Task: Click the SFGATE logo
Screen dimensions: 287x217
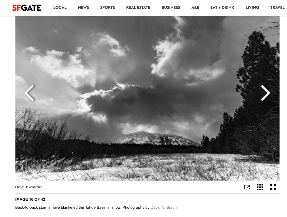Action: coord(27,8)
